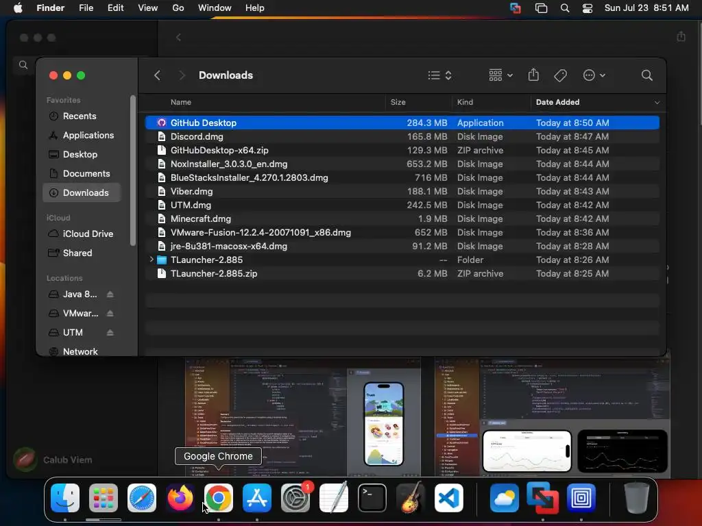Launch Firefox from the Dock
702x526 pixels.
(180, 497)
